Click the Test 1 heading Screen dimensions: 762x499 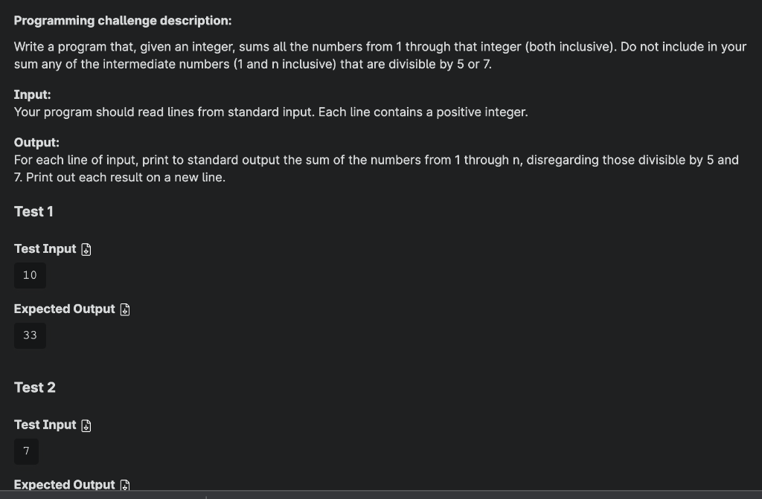(x=33, y=212)
